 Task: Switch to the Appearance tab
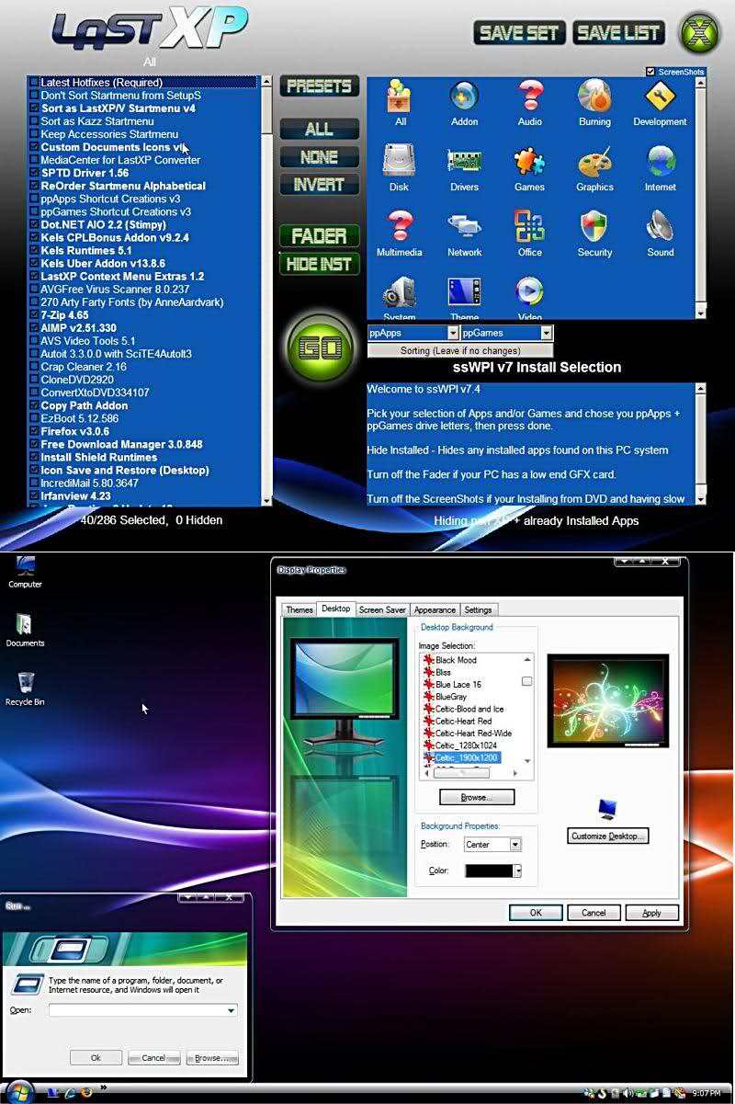click(x=435, y=609)
